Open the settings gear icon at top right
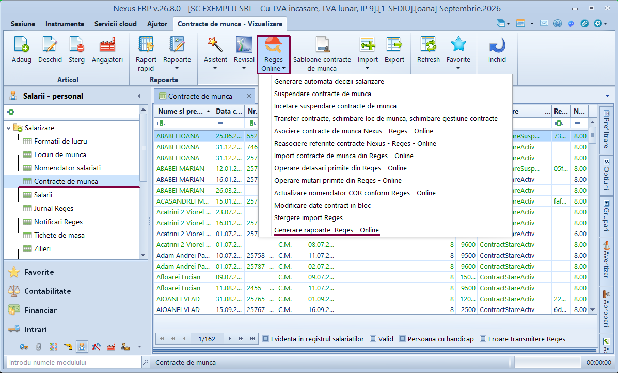This screenshot has width=618, height=373. [x=598, y=23]
